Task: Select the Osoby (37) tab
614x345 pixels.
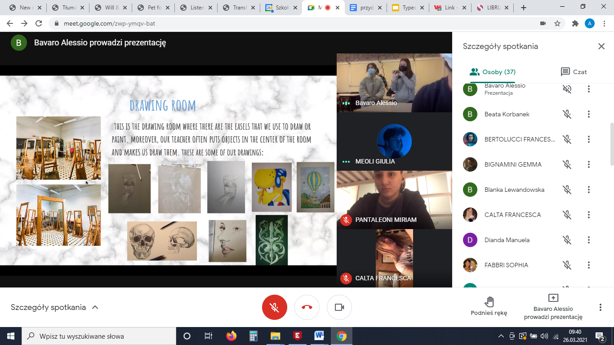Action: (493, 72)
